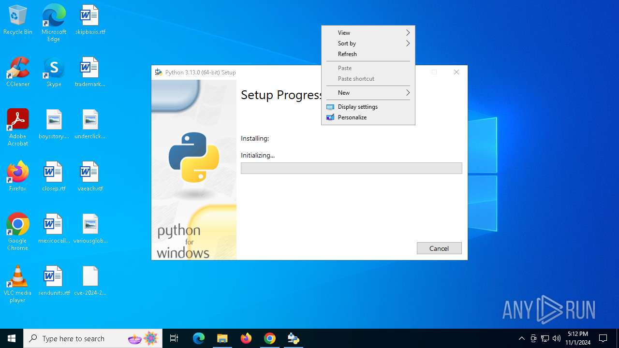Open Task View from the taskbar

pos(174,338)
